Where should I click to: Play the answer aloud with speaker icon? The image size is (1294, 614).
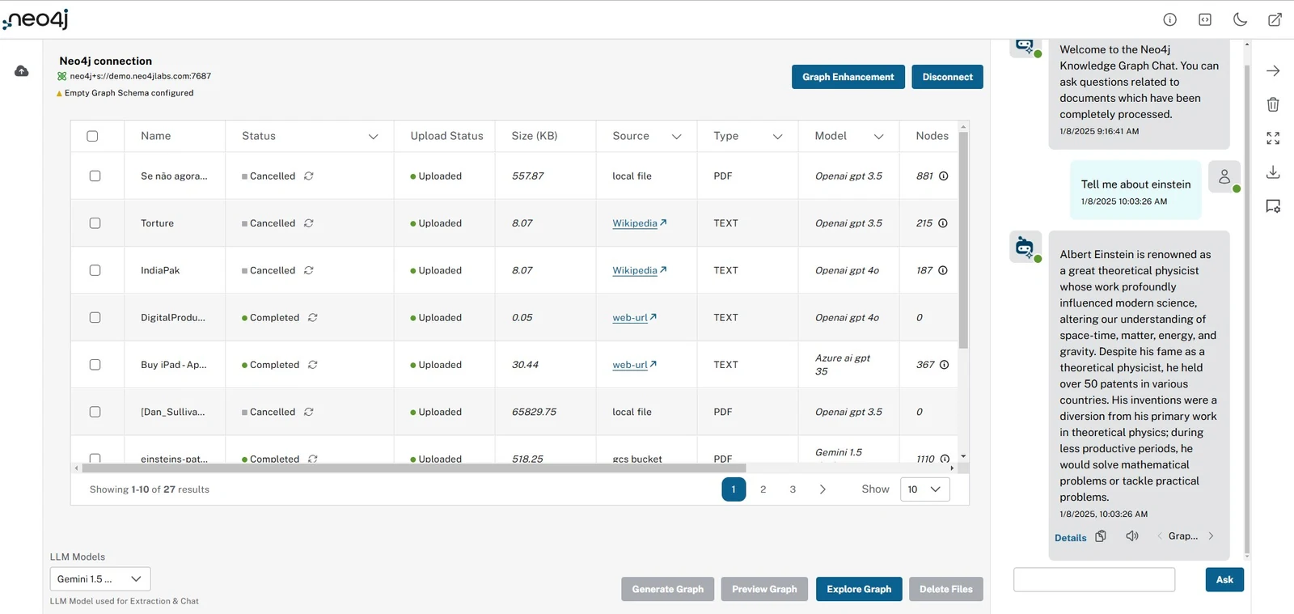1132,536
